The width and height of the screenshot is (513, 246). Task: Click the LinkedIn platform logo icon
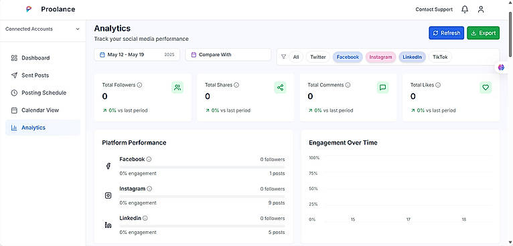(108, 225)
